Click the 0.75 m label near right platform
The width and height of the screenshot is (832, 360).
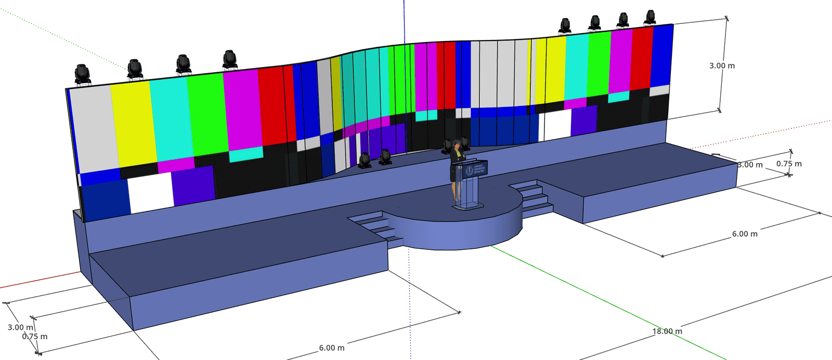[789, 164]
